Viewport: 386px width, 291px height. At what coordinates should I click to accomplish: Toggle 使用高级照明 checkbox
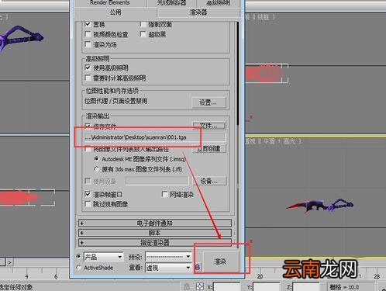pos(88,68)
